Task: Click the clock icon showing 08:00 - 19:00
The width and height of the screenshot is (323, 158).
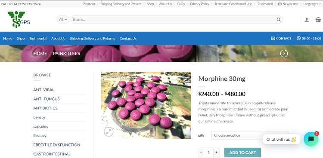Action: pos(298,38)
